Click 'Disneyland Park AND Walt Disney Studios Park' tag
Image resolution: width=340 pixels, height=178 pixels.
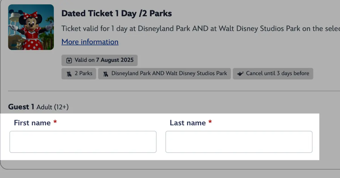pyautogui.click(x=164, y=73)
